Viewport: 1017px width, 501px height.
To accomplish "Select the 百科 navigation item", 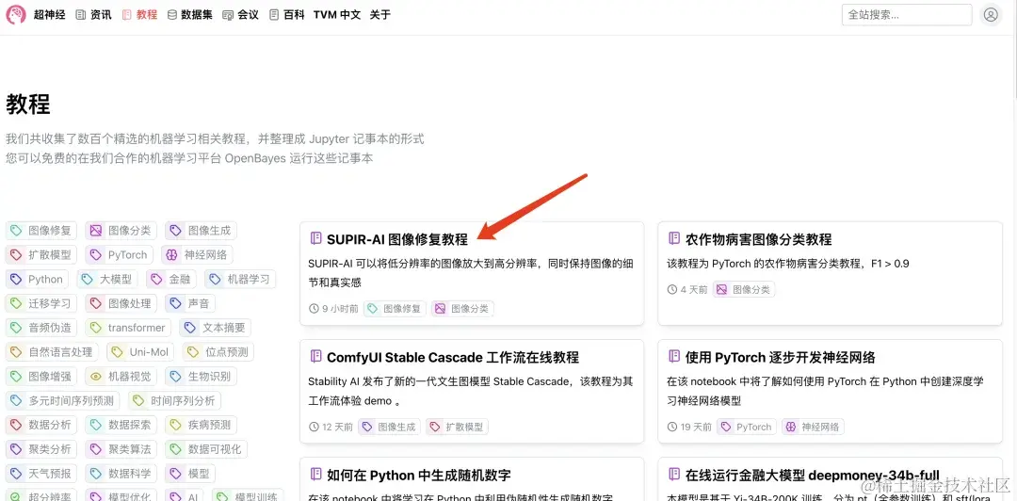I will (x=286, y=14).
